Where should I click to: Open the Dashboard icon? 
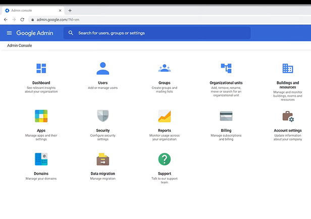point(41,69)
